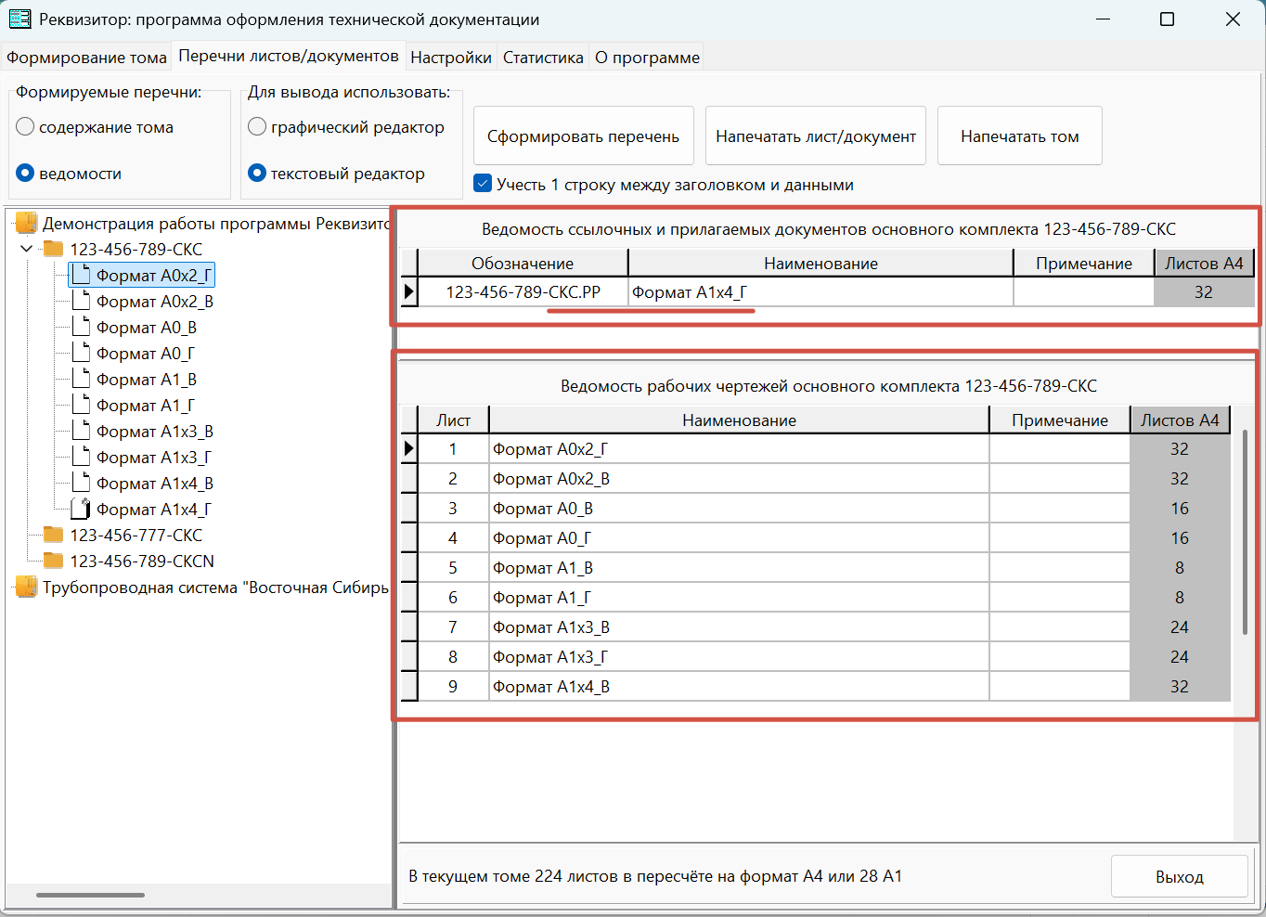1266x917 pixels.
Task: Click the vertical scrollbar of the drawings table
Action: coord(1245,534)
